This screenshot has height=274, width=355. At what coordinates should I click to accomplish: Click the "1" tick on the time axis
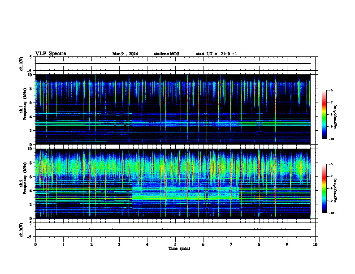point(63,244)
